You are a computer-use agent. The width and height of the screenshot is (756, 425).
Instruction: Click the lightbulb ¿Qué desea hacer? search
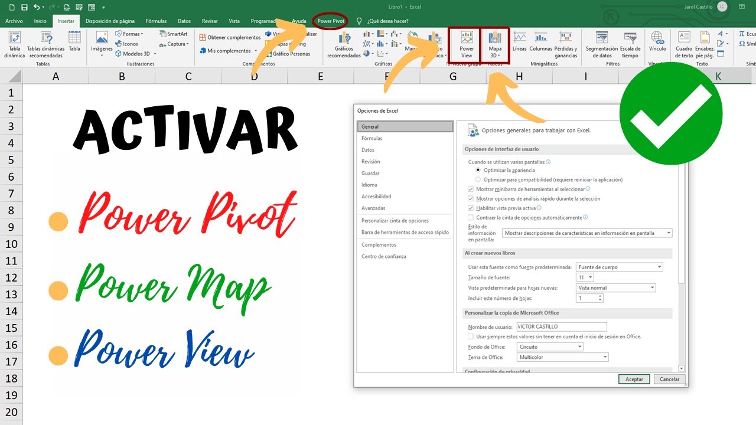click(382, 21)
